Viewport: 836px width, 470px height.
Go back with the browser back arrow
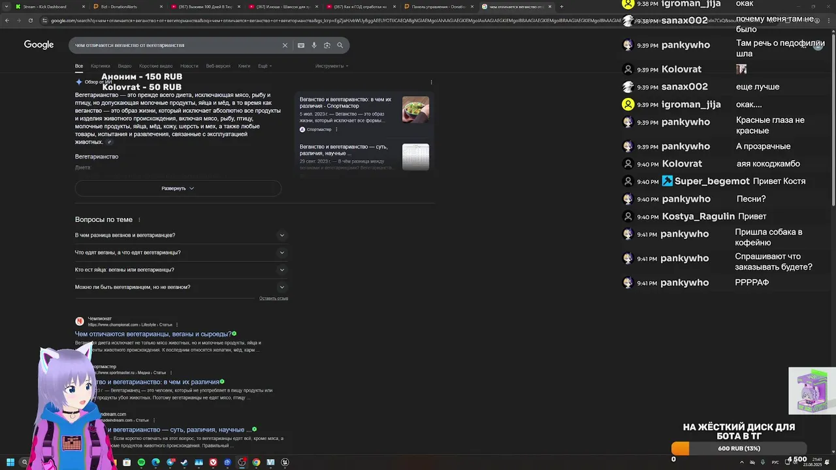click(x=7, y=20)
